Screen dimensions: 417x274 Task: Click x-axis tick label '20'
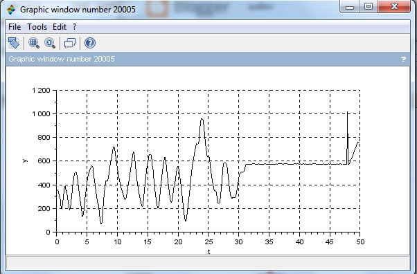tap(179, 242)
